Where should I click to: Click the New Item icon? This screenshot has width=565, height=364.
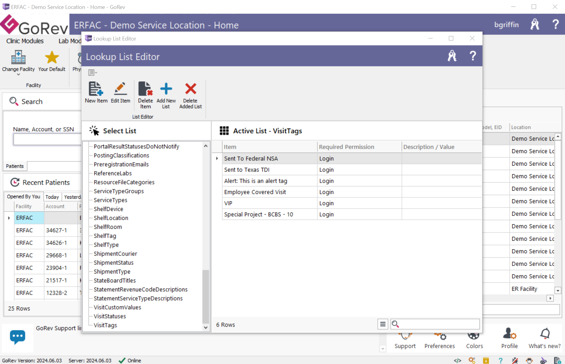point(96,89)
